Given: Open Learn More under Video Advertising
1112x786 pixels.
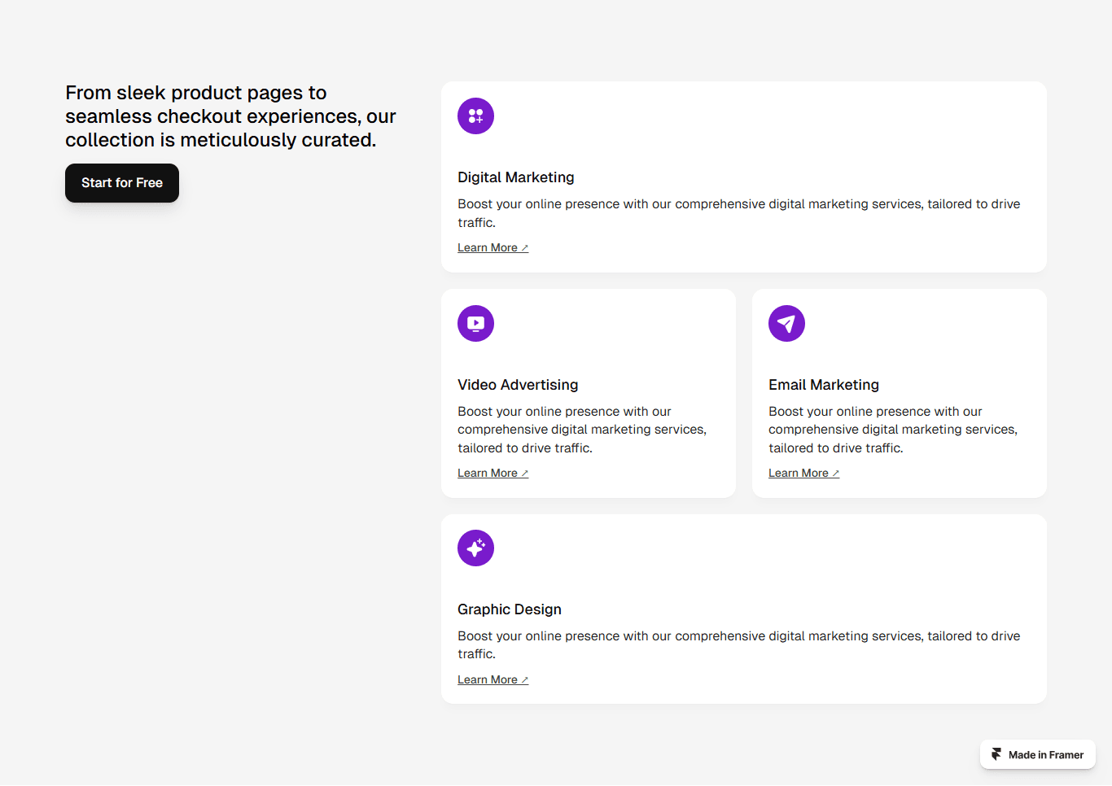Looking at the screenshot, I should tap(493, 474).
